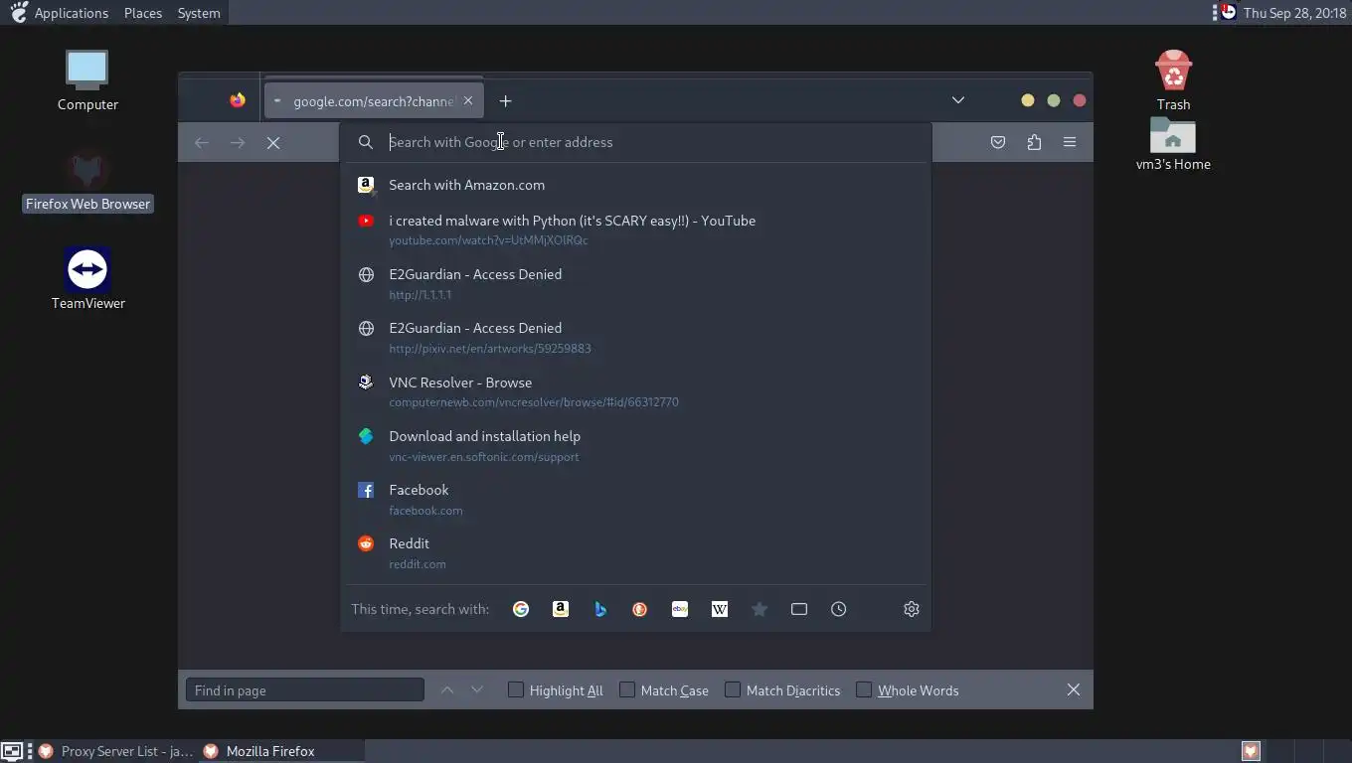Open the Facebook suggestion
Image resolution: width=1352 pixels, height=763 pixels.
coord(635,499)
